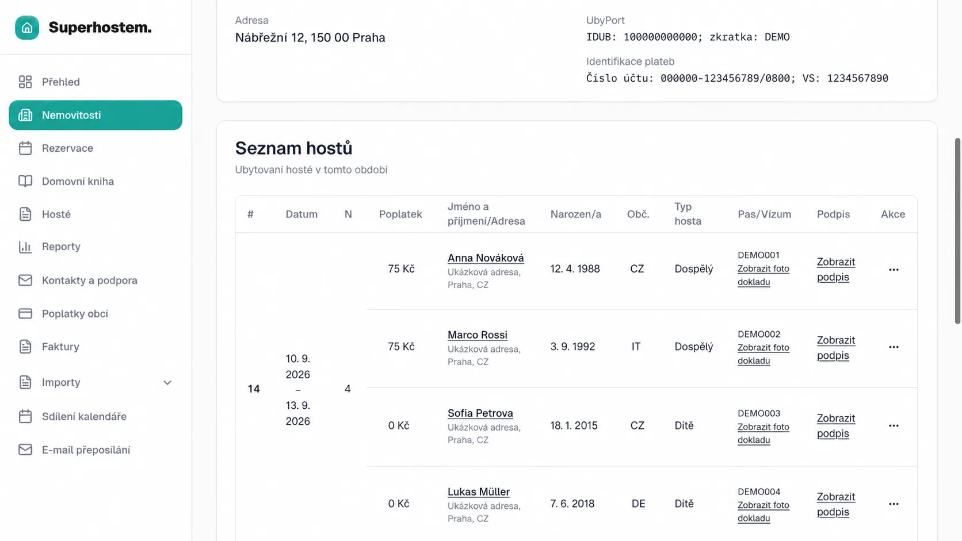This screenshot has height=541, width=962.
Task: Show document photo for DEMO004
Action: 764,512
